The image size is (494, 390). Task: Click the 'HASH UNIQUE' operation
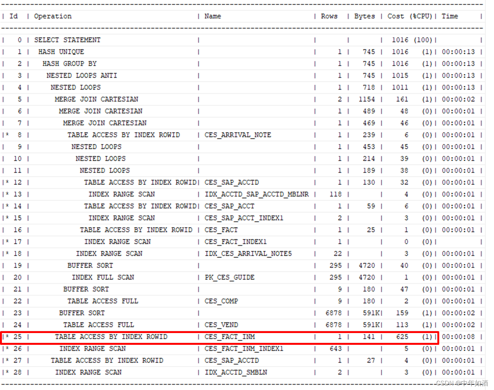(61, 52)
